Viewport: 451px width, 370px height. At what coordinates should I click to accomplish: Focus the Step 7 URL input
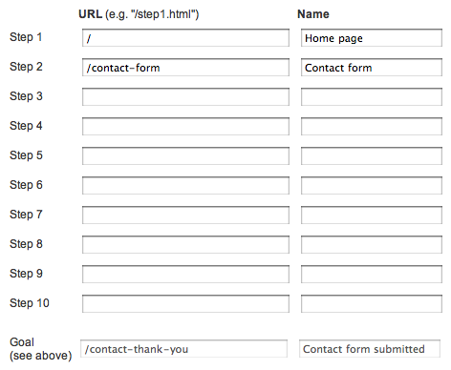(185, 216)
